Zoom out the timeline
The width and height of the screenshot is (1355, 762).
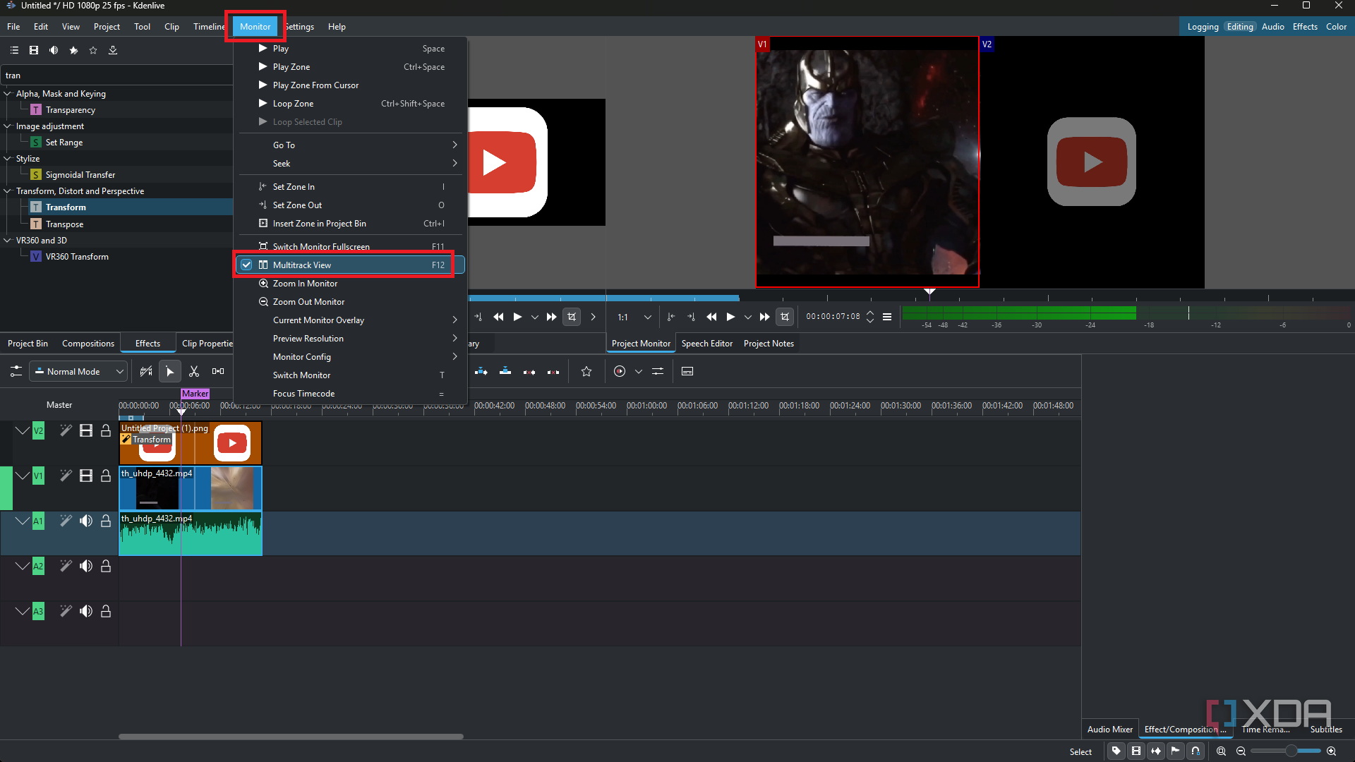coord(1241,751)
